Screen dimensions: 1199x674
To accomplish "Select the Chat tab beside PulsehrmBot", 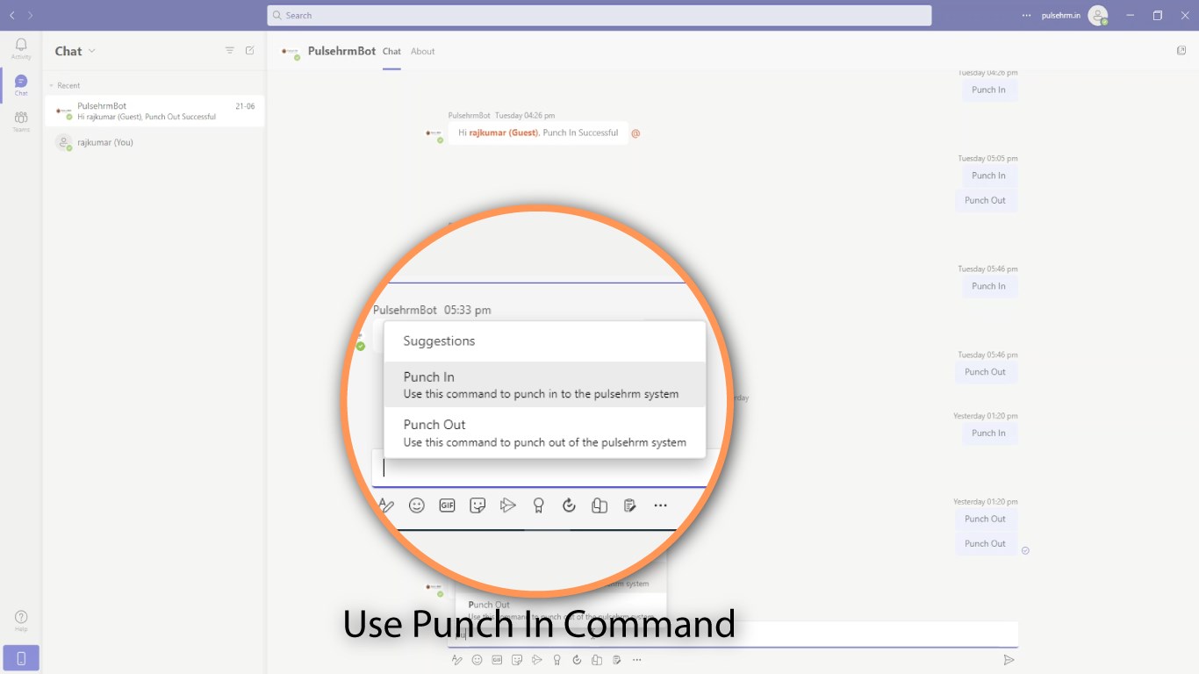I will pyautogui.click(x=391, y=51).
